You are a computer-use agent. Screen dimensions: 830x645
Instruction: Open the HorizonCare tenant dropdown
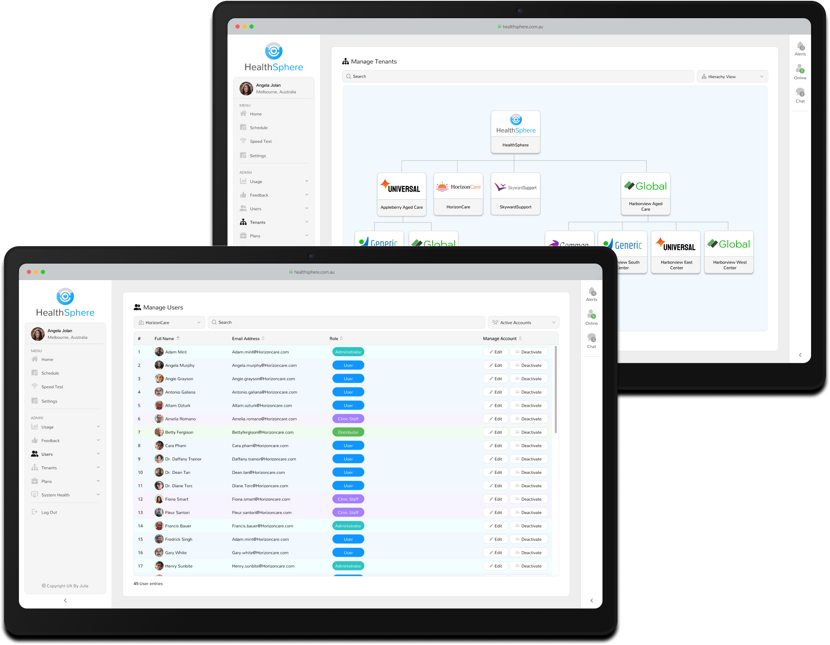click(169, 322)
